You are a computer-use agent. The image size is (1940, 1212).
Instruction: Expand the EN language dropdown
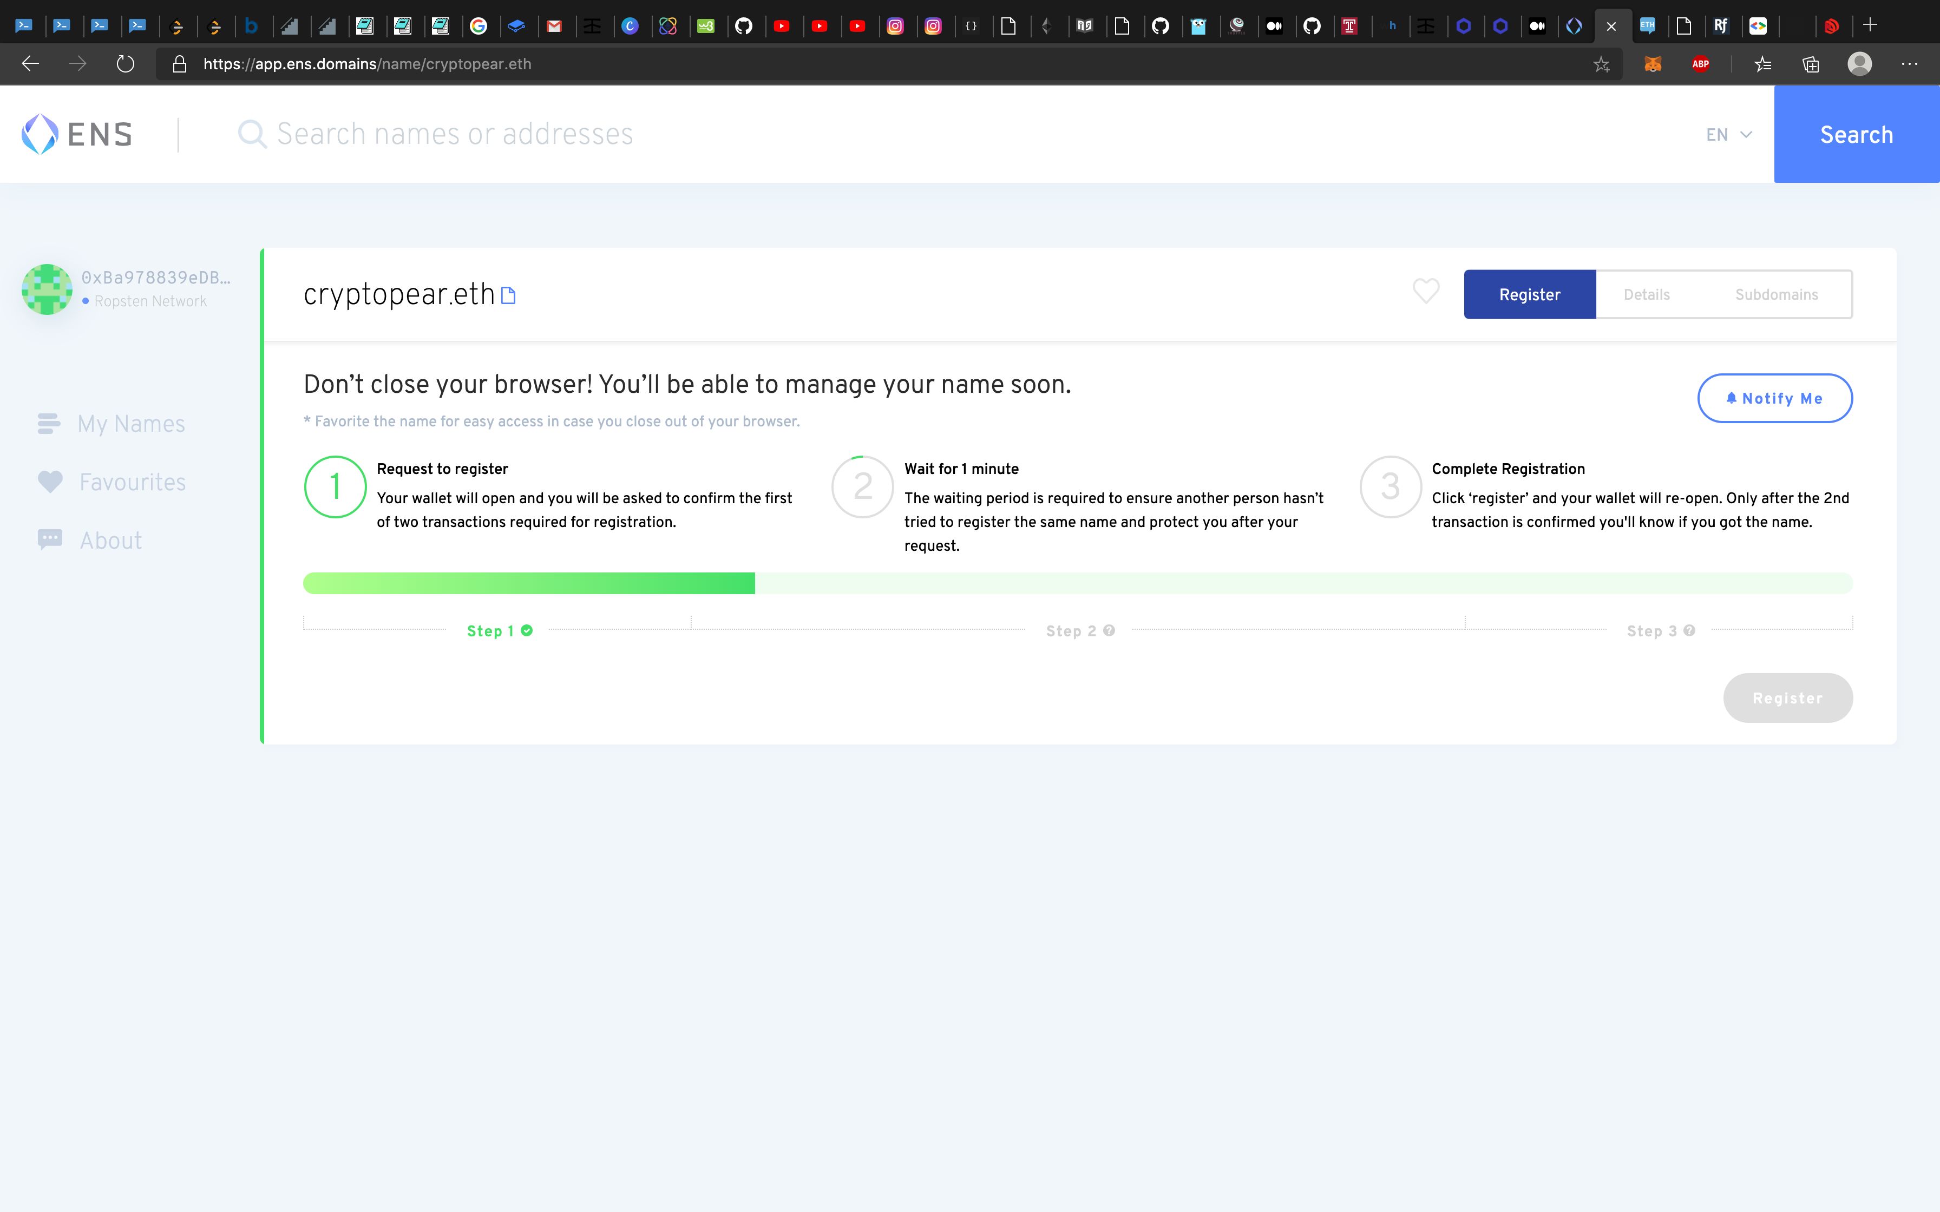1728,134
